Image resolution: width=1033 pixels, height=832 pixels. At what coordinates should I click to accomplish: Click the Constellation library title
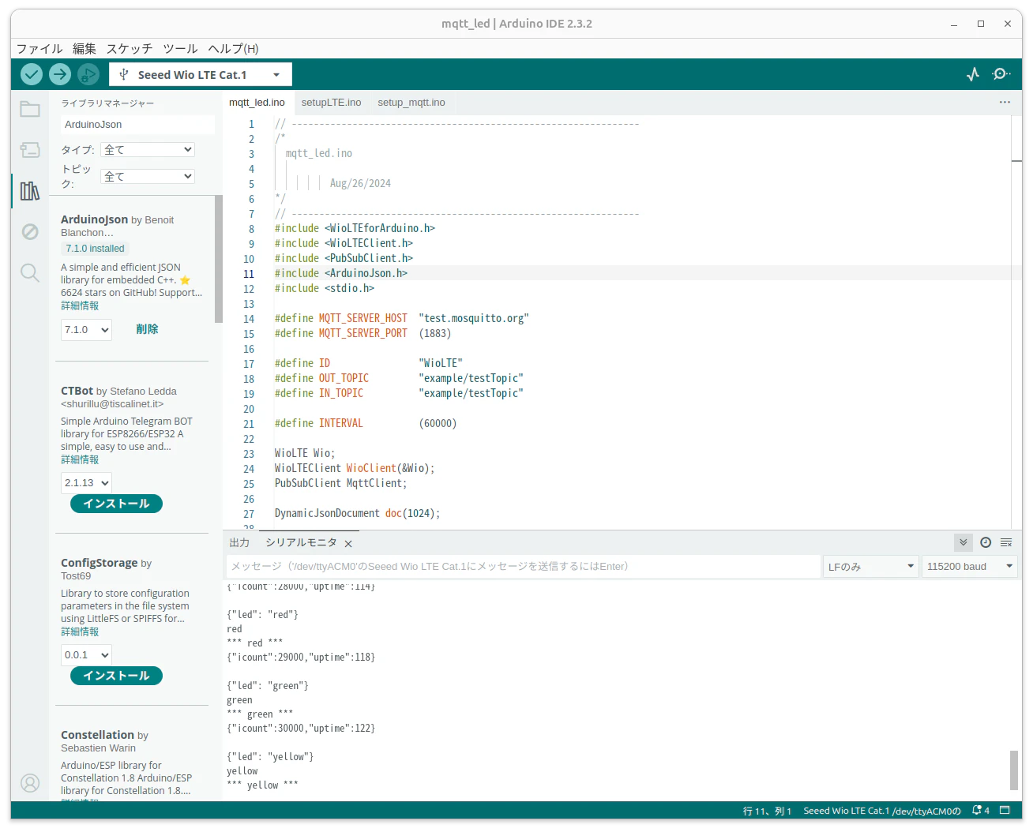point(97,735)
